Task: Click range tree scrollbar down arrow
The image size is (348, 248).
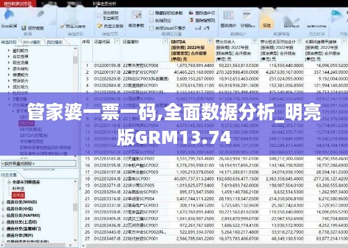Action: click(x=76, y=240)
